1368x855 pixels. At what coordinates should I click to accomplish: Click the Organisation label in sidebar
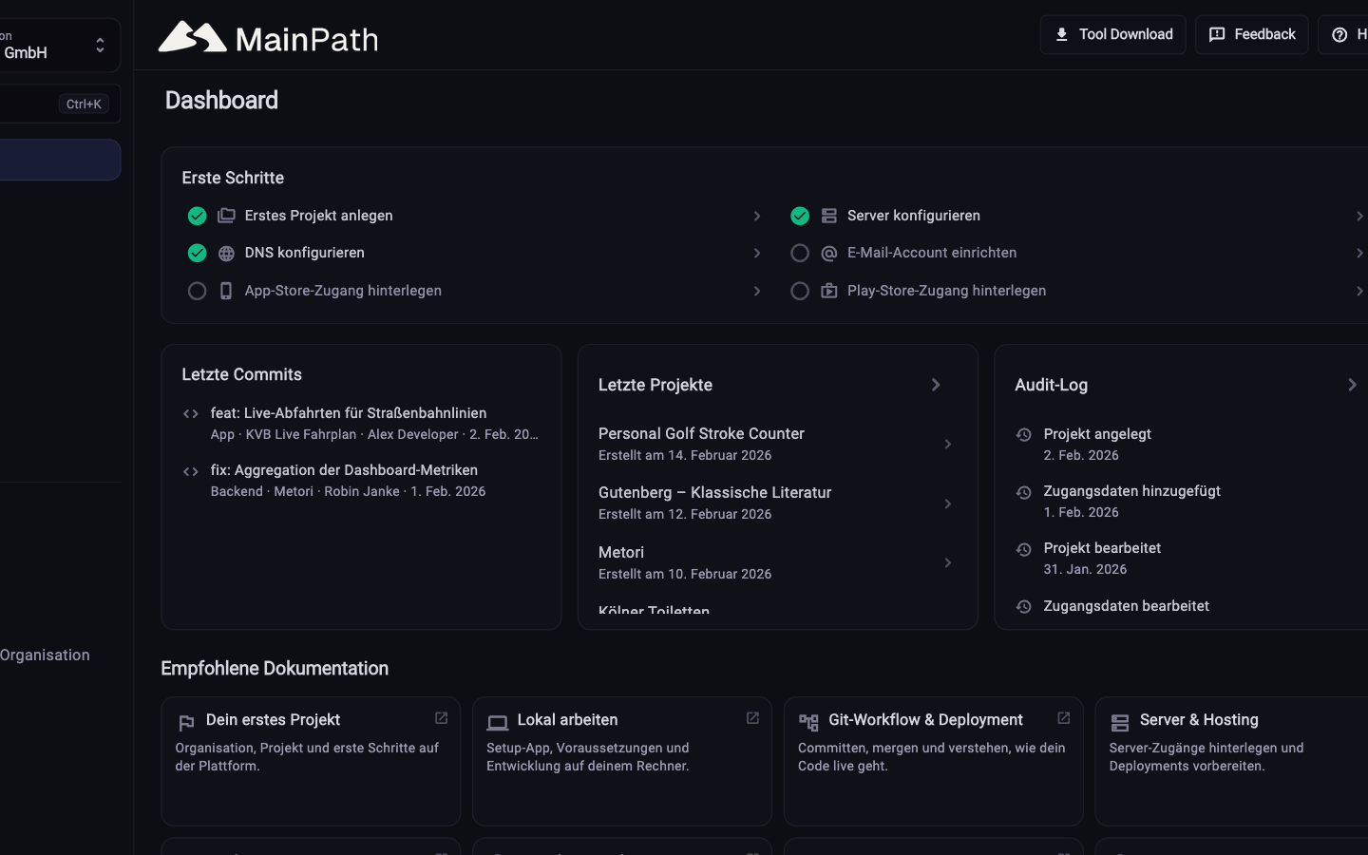coord(45,655)
